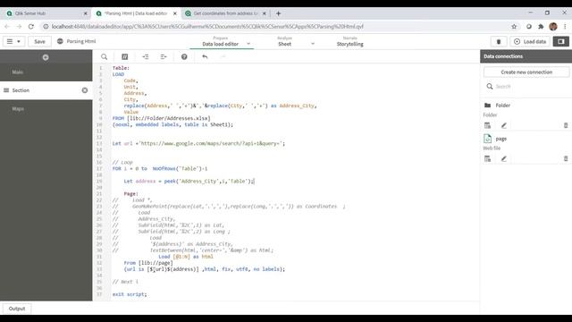Select the Main script section
Screen dimensions: 572x322
[46, 72]
